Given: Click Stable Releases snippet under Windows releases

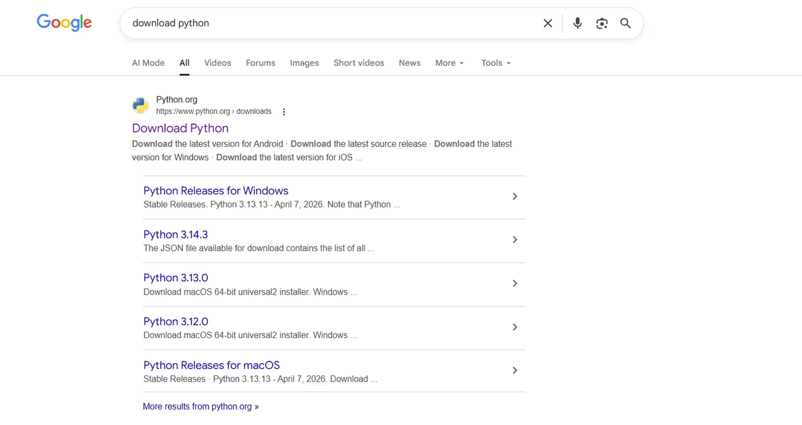Looking at the screenshot, I should point(272,204).
